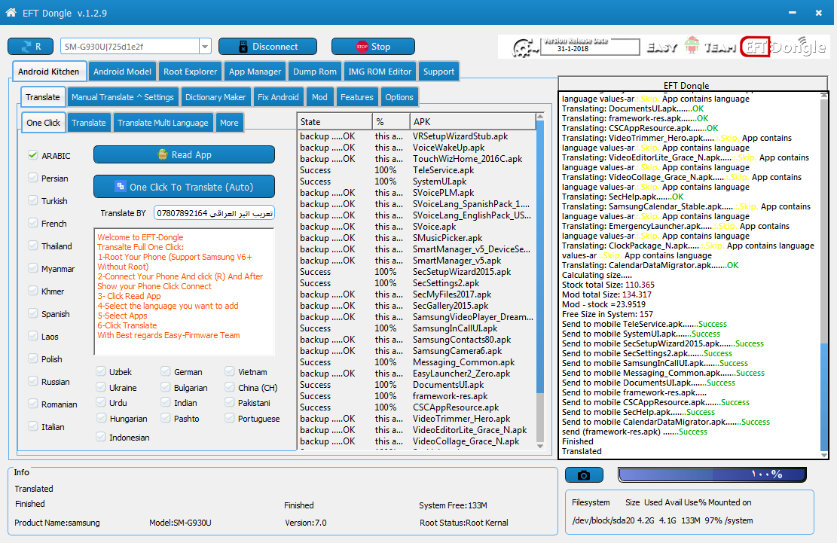
Task: Tick the Thailand checkbox
Action: coord(33,246)
